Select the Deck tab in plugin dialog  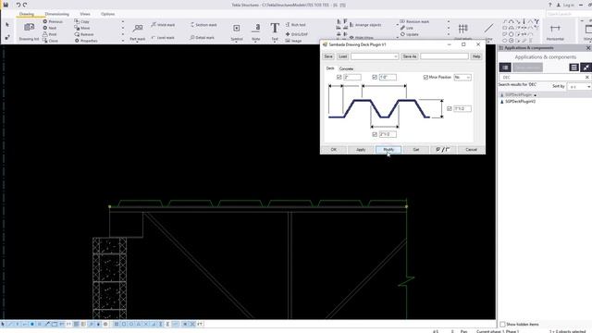[330, 68]
